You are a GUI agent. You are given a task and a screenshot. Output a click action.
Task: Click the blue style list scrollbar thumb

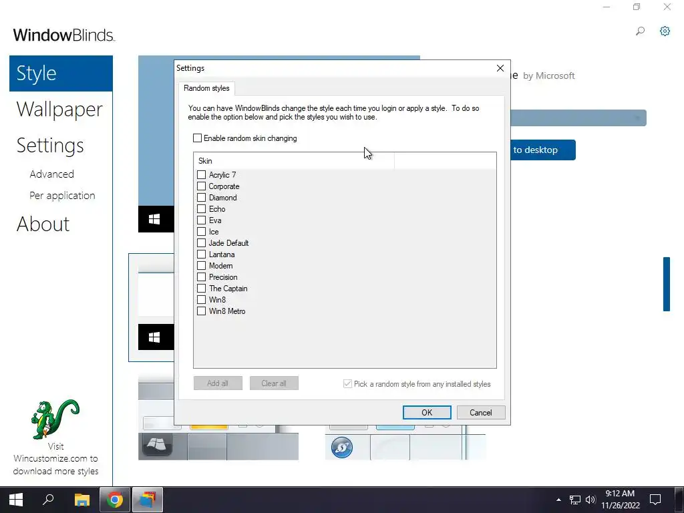click(667, 284)
